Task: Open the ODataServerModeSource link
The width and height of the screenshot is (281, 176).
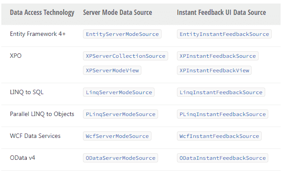Action: point(120,158)
